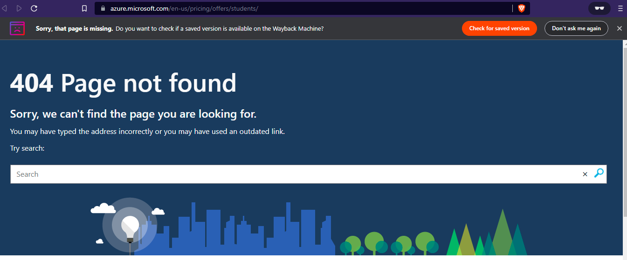
Task: Click 'You may have typed the address incorrectly' text
Action: [147, 132]
